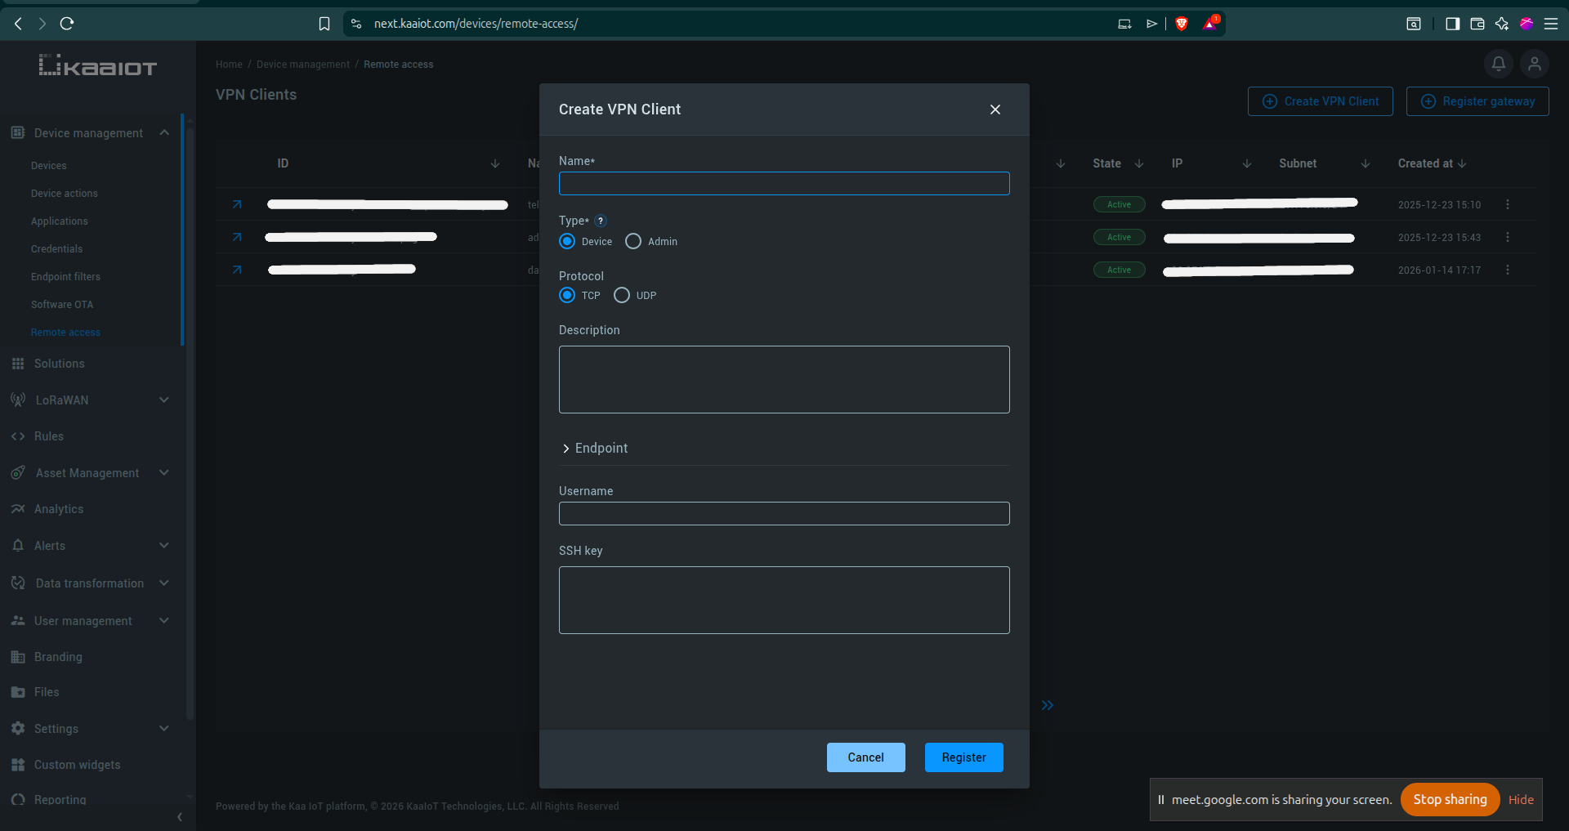Click the Rules sidebar icon
This screenshot has height=831, width=1569.
(x=17, y=436)
